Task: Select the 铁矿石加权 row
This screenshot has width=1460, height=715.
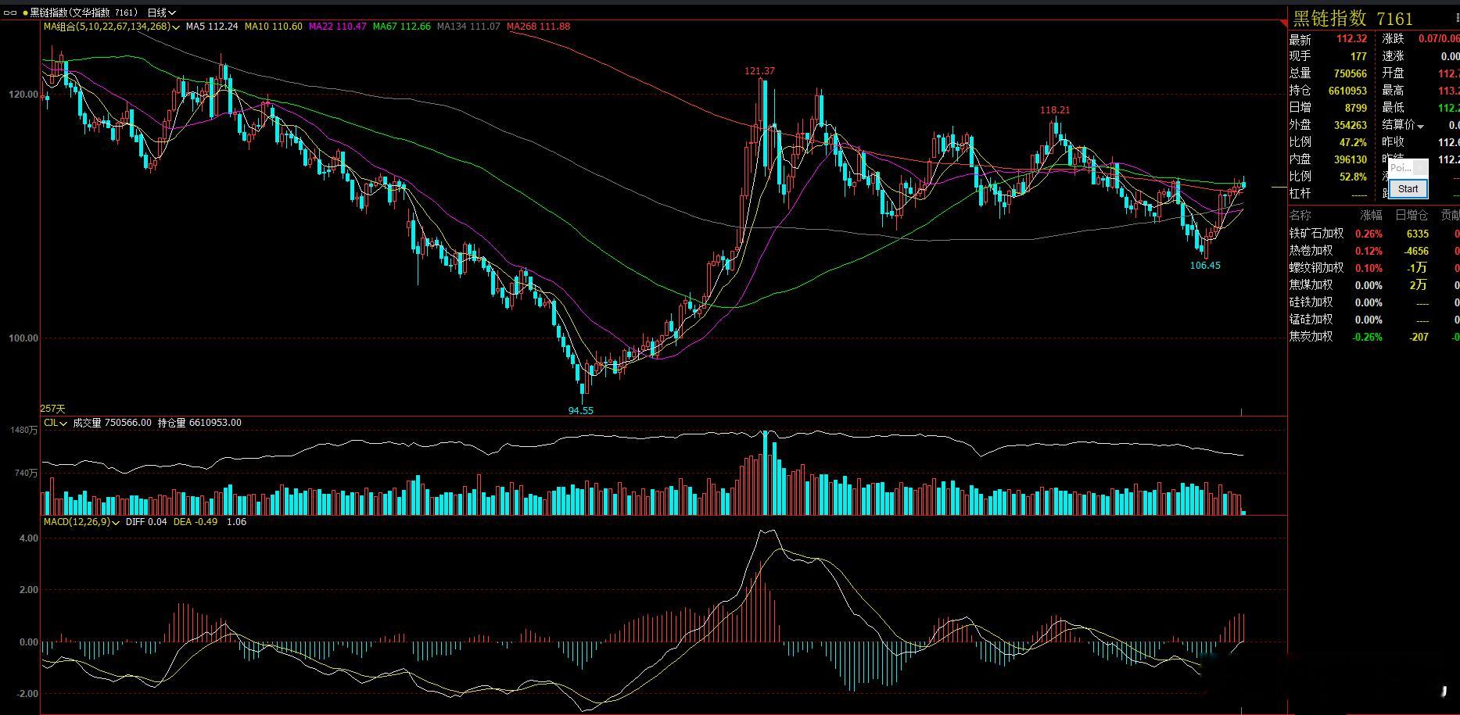Action: point(1374,234)
